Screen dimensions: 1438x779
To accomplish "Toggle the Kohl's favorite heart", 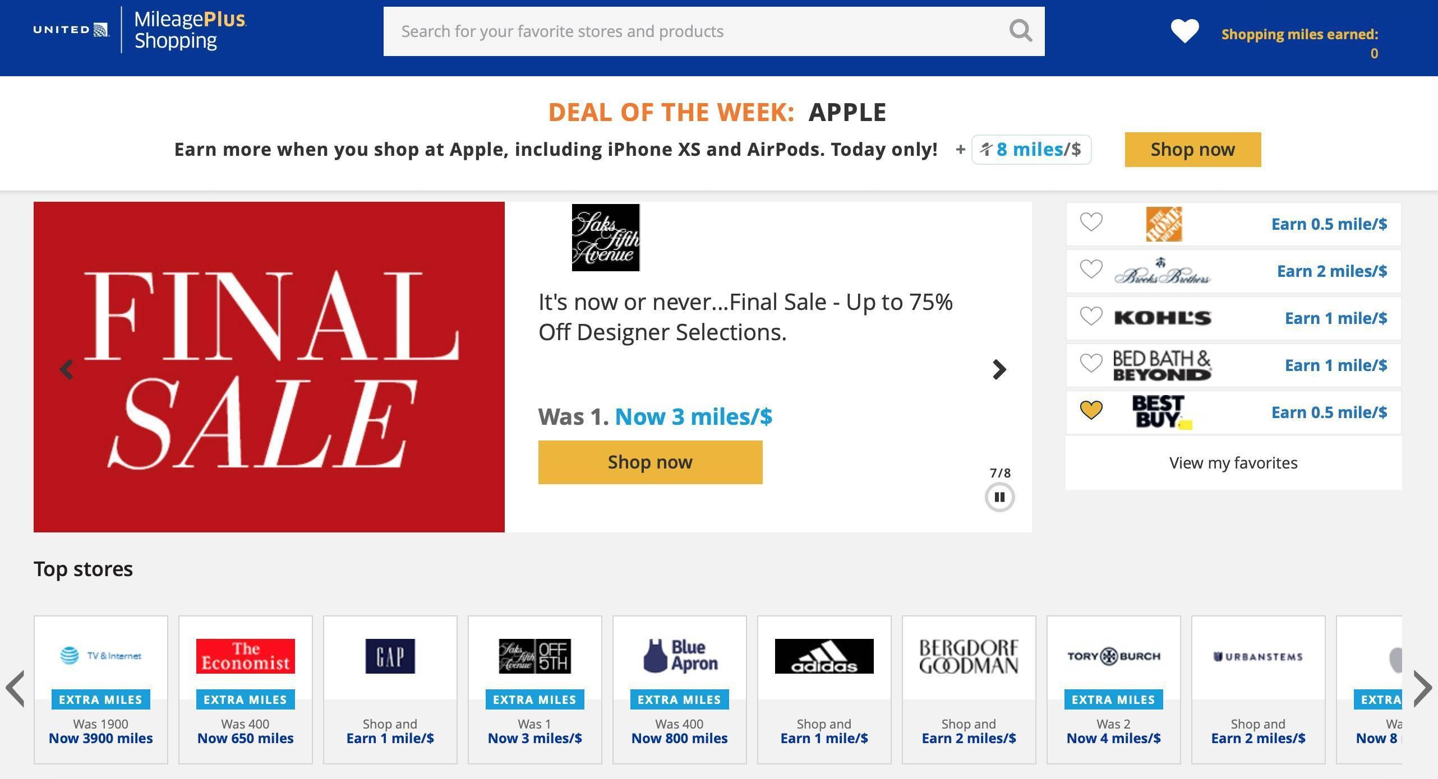I will point(1091,317).
